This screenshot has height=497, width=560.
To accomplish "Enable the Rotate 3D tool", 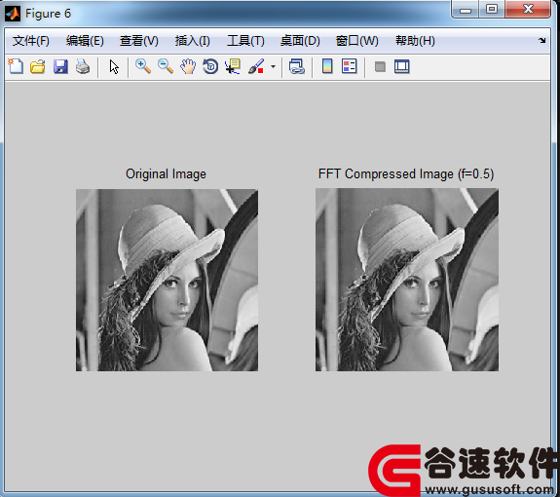I will [x=210, y=67].
